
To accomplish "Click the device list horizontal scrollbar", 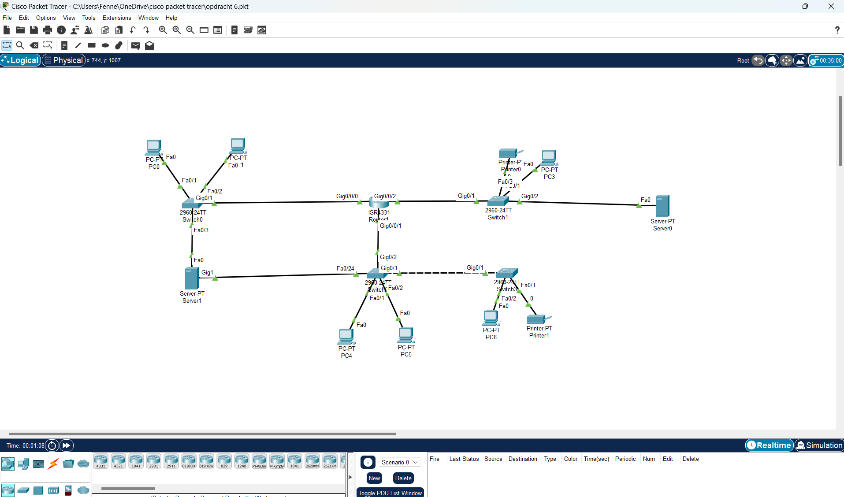I will (x=128, y=488).
